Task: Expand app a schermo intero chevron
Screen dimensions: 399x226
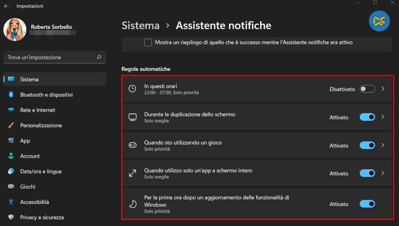Action: 383,173
